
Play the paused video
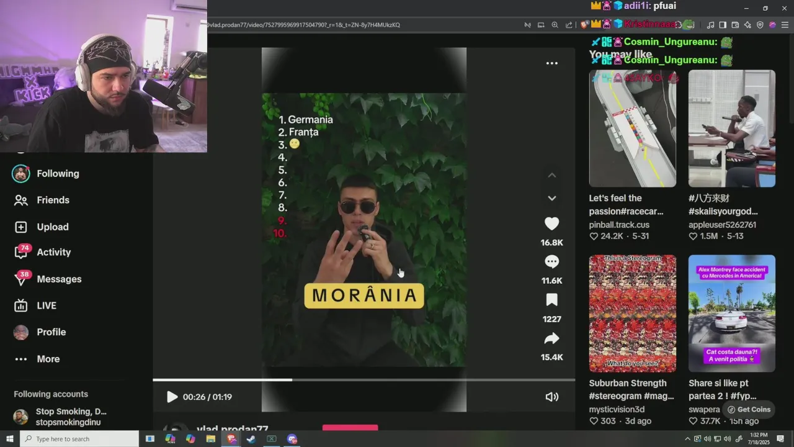click(172, 397)
